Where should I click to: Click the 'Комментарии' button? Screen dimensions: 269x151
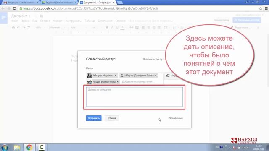[x=222, y=20]
